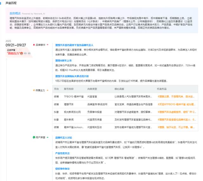Click the 09/21~09/27 timeline date range
The height and width of the screenshot is (181, 203).
[16, 45]
